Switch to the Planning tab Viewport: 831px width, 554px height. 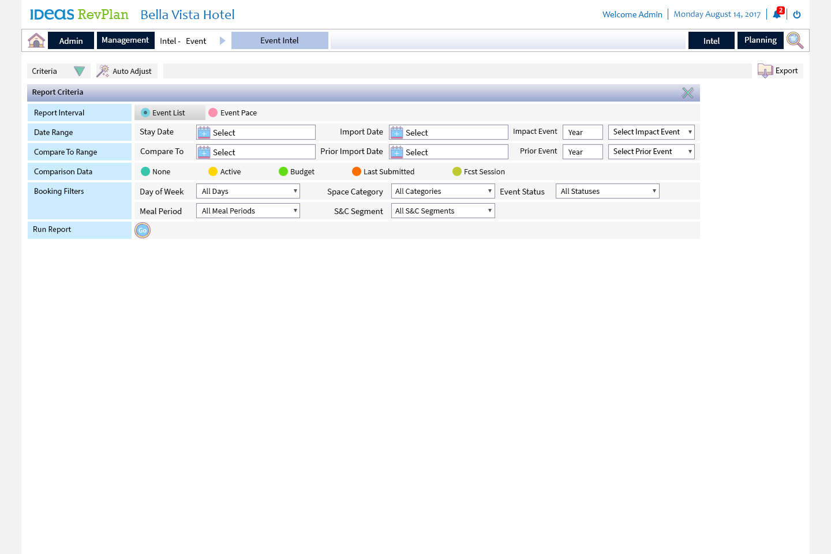[x=760, y=40]
